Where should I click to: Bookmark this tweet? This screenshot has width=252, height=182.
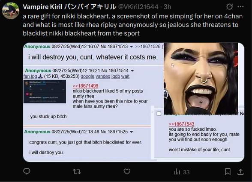click(228, 172)
